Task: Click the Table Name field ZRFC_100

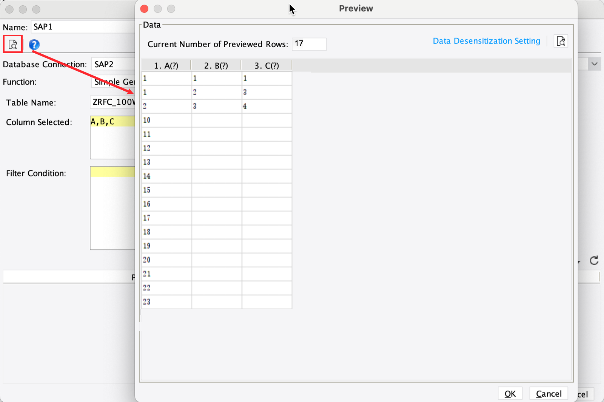Action: tap(112, 102)
